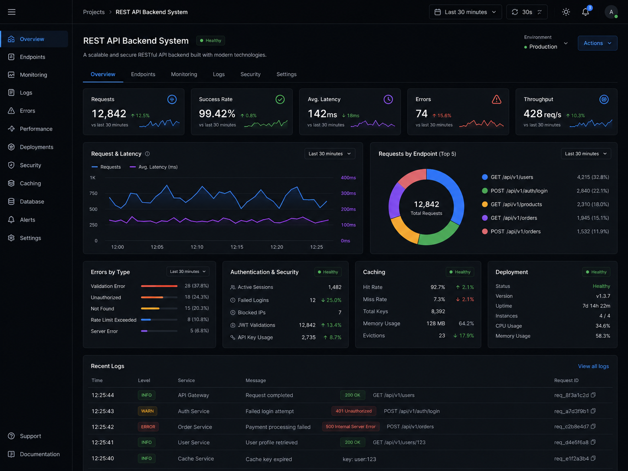The width and height of the screenshot is (628, 471).
Task: Copy request ID req_a7d3f9b1
Action: click(x=593, y=411)
